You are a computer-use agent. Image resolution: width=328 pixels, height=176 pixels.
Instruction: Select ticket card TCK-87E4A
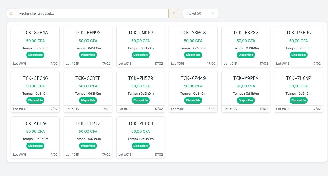tap(35, 44)
